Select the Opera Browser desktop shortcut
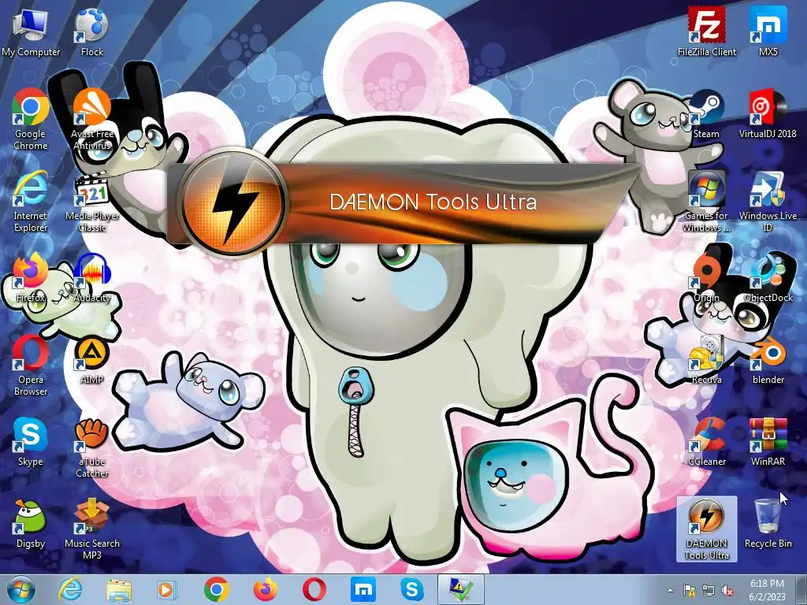 click(x=31, y=366)
